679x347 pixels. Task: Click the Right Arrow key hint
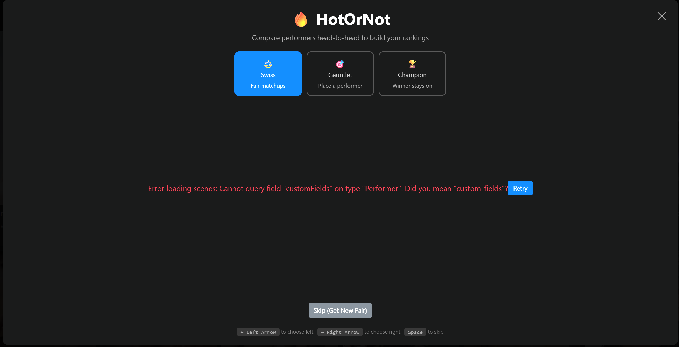[x=340, y=332]
